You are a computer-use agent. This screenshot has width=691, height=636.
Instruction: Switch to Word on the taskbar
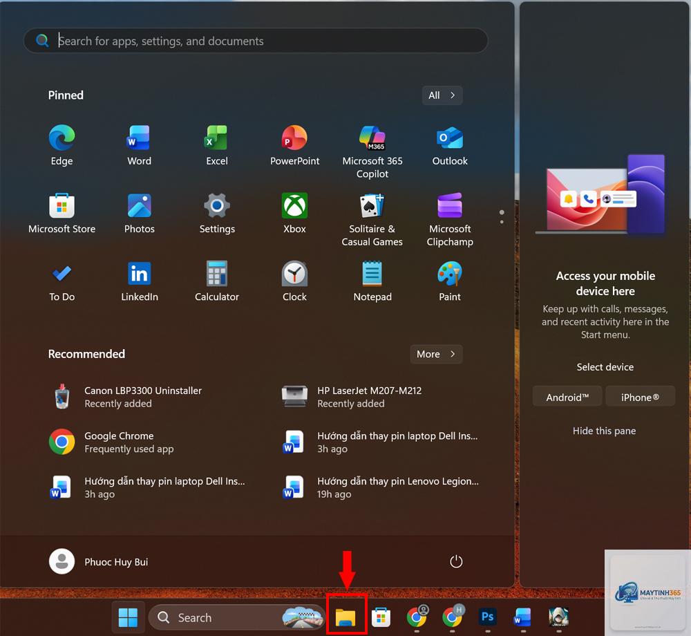pyautogui.click(x=522, y=617)
